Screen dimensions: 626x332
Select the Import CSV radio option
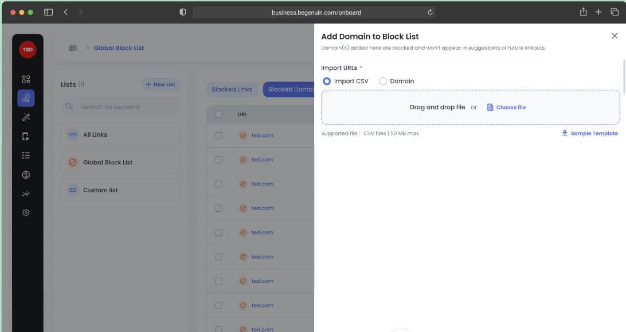click(327, 81)
